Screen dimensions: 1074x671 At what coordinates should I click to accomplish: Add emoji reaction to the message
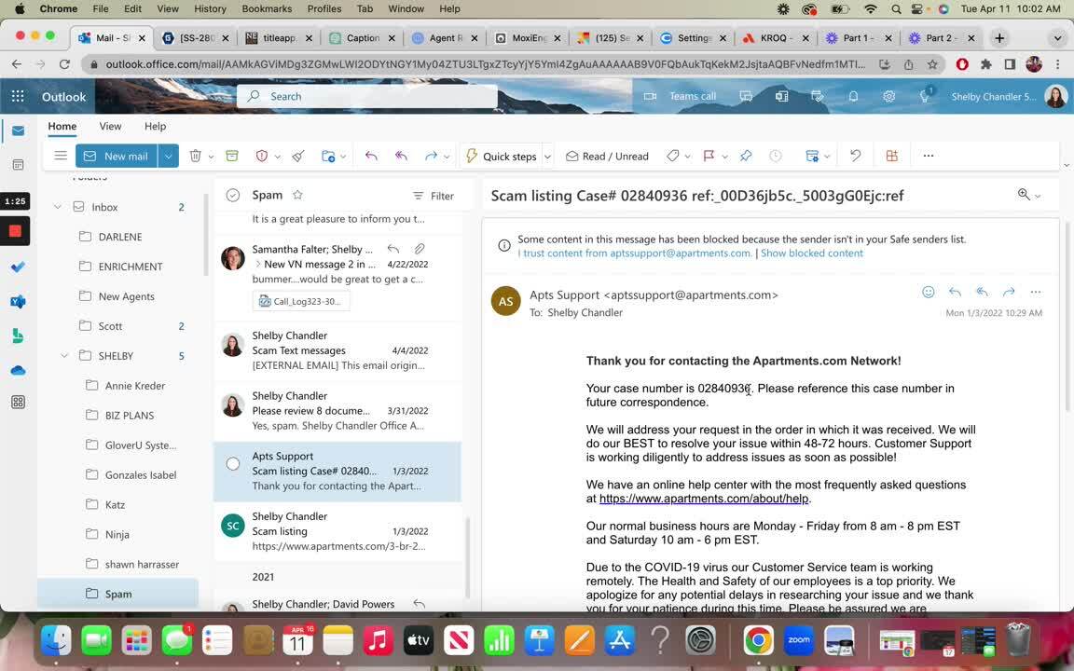coord(928,292)
